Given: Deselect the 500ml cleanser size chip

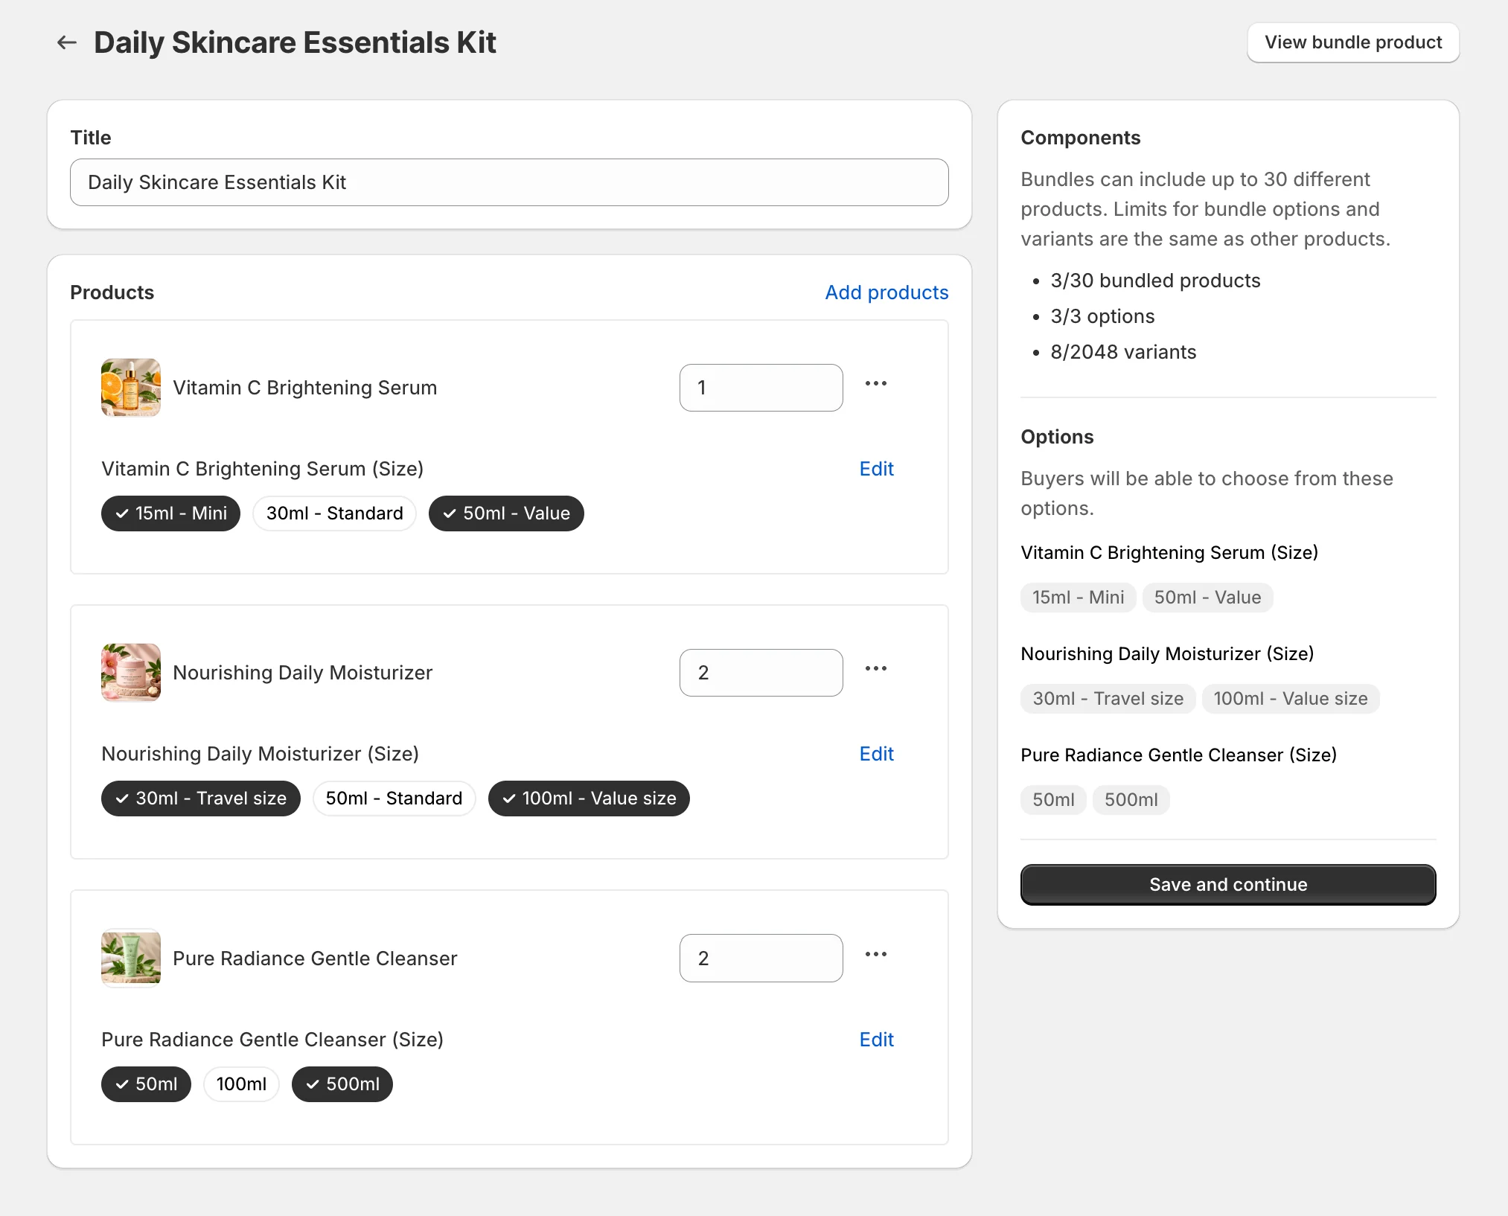Looking at the screenshot, I should pyautogui.click(x=342, y=1084).
